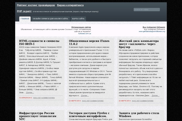Click 22 марта 2013 under Жесткий диск post
The width and height of the screenshot is (182, 121).
(x=125, y=101)
